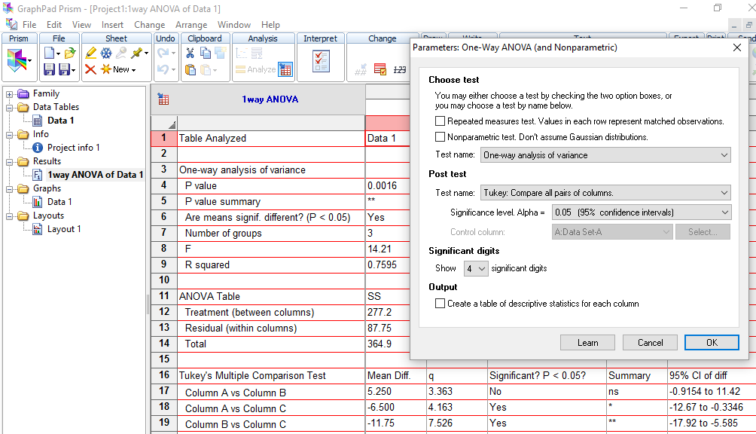Select 1way ANOVA of Data 1 in the navigator
Viewport: 756px width, 434px height.
[x=95, y=175]
